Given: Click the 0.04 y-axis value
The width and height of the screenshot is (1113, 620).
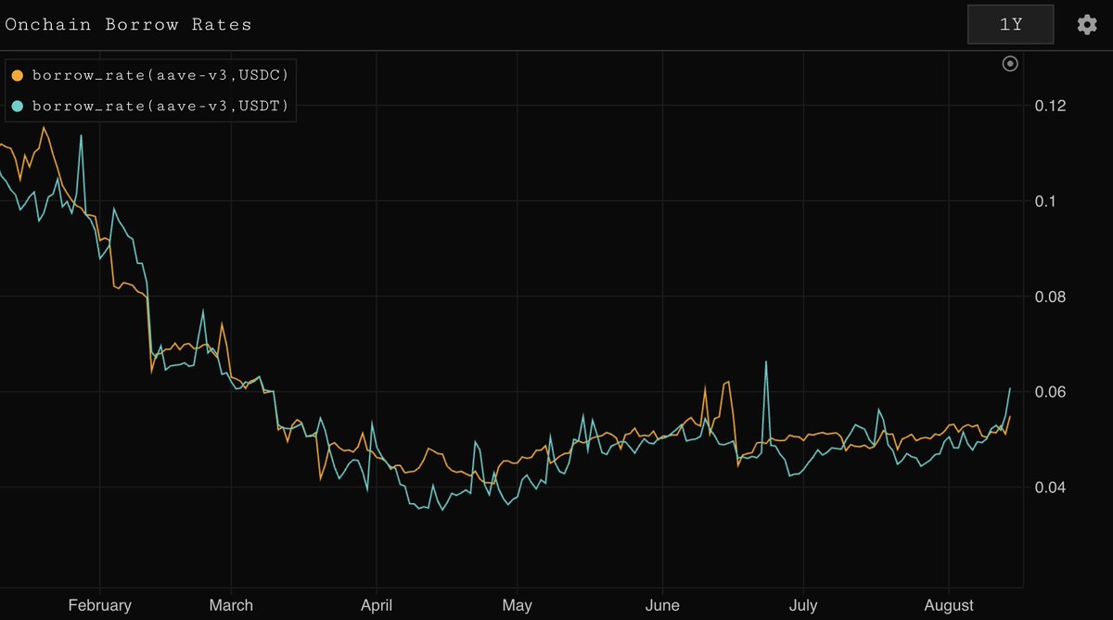Looking at the screenshot, I should coord(1051,487).
